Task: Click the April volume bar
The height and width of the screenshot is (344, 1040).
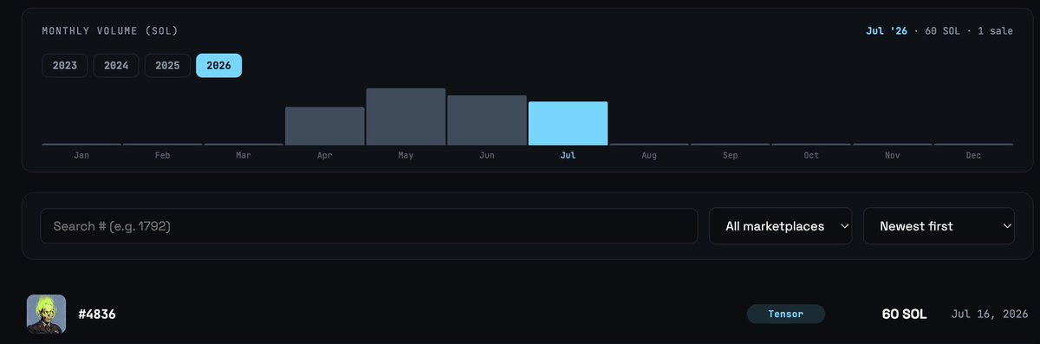Action: (325, 126)
